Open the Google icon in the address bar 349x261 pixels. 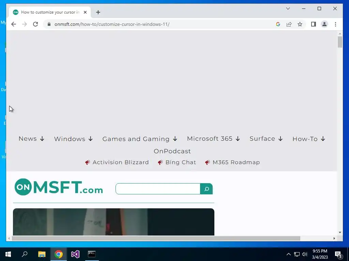click(278, 24)
